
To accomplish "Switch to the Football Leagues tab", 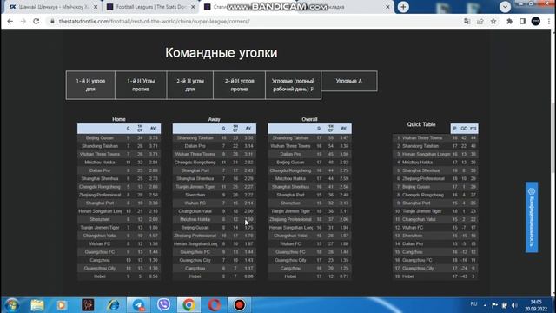I will point(150,7).
